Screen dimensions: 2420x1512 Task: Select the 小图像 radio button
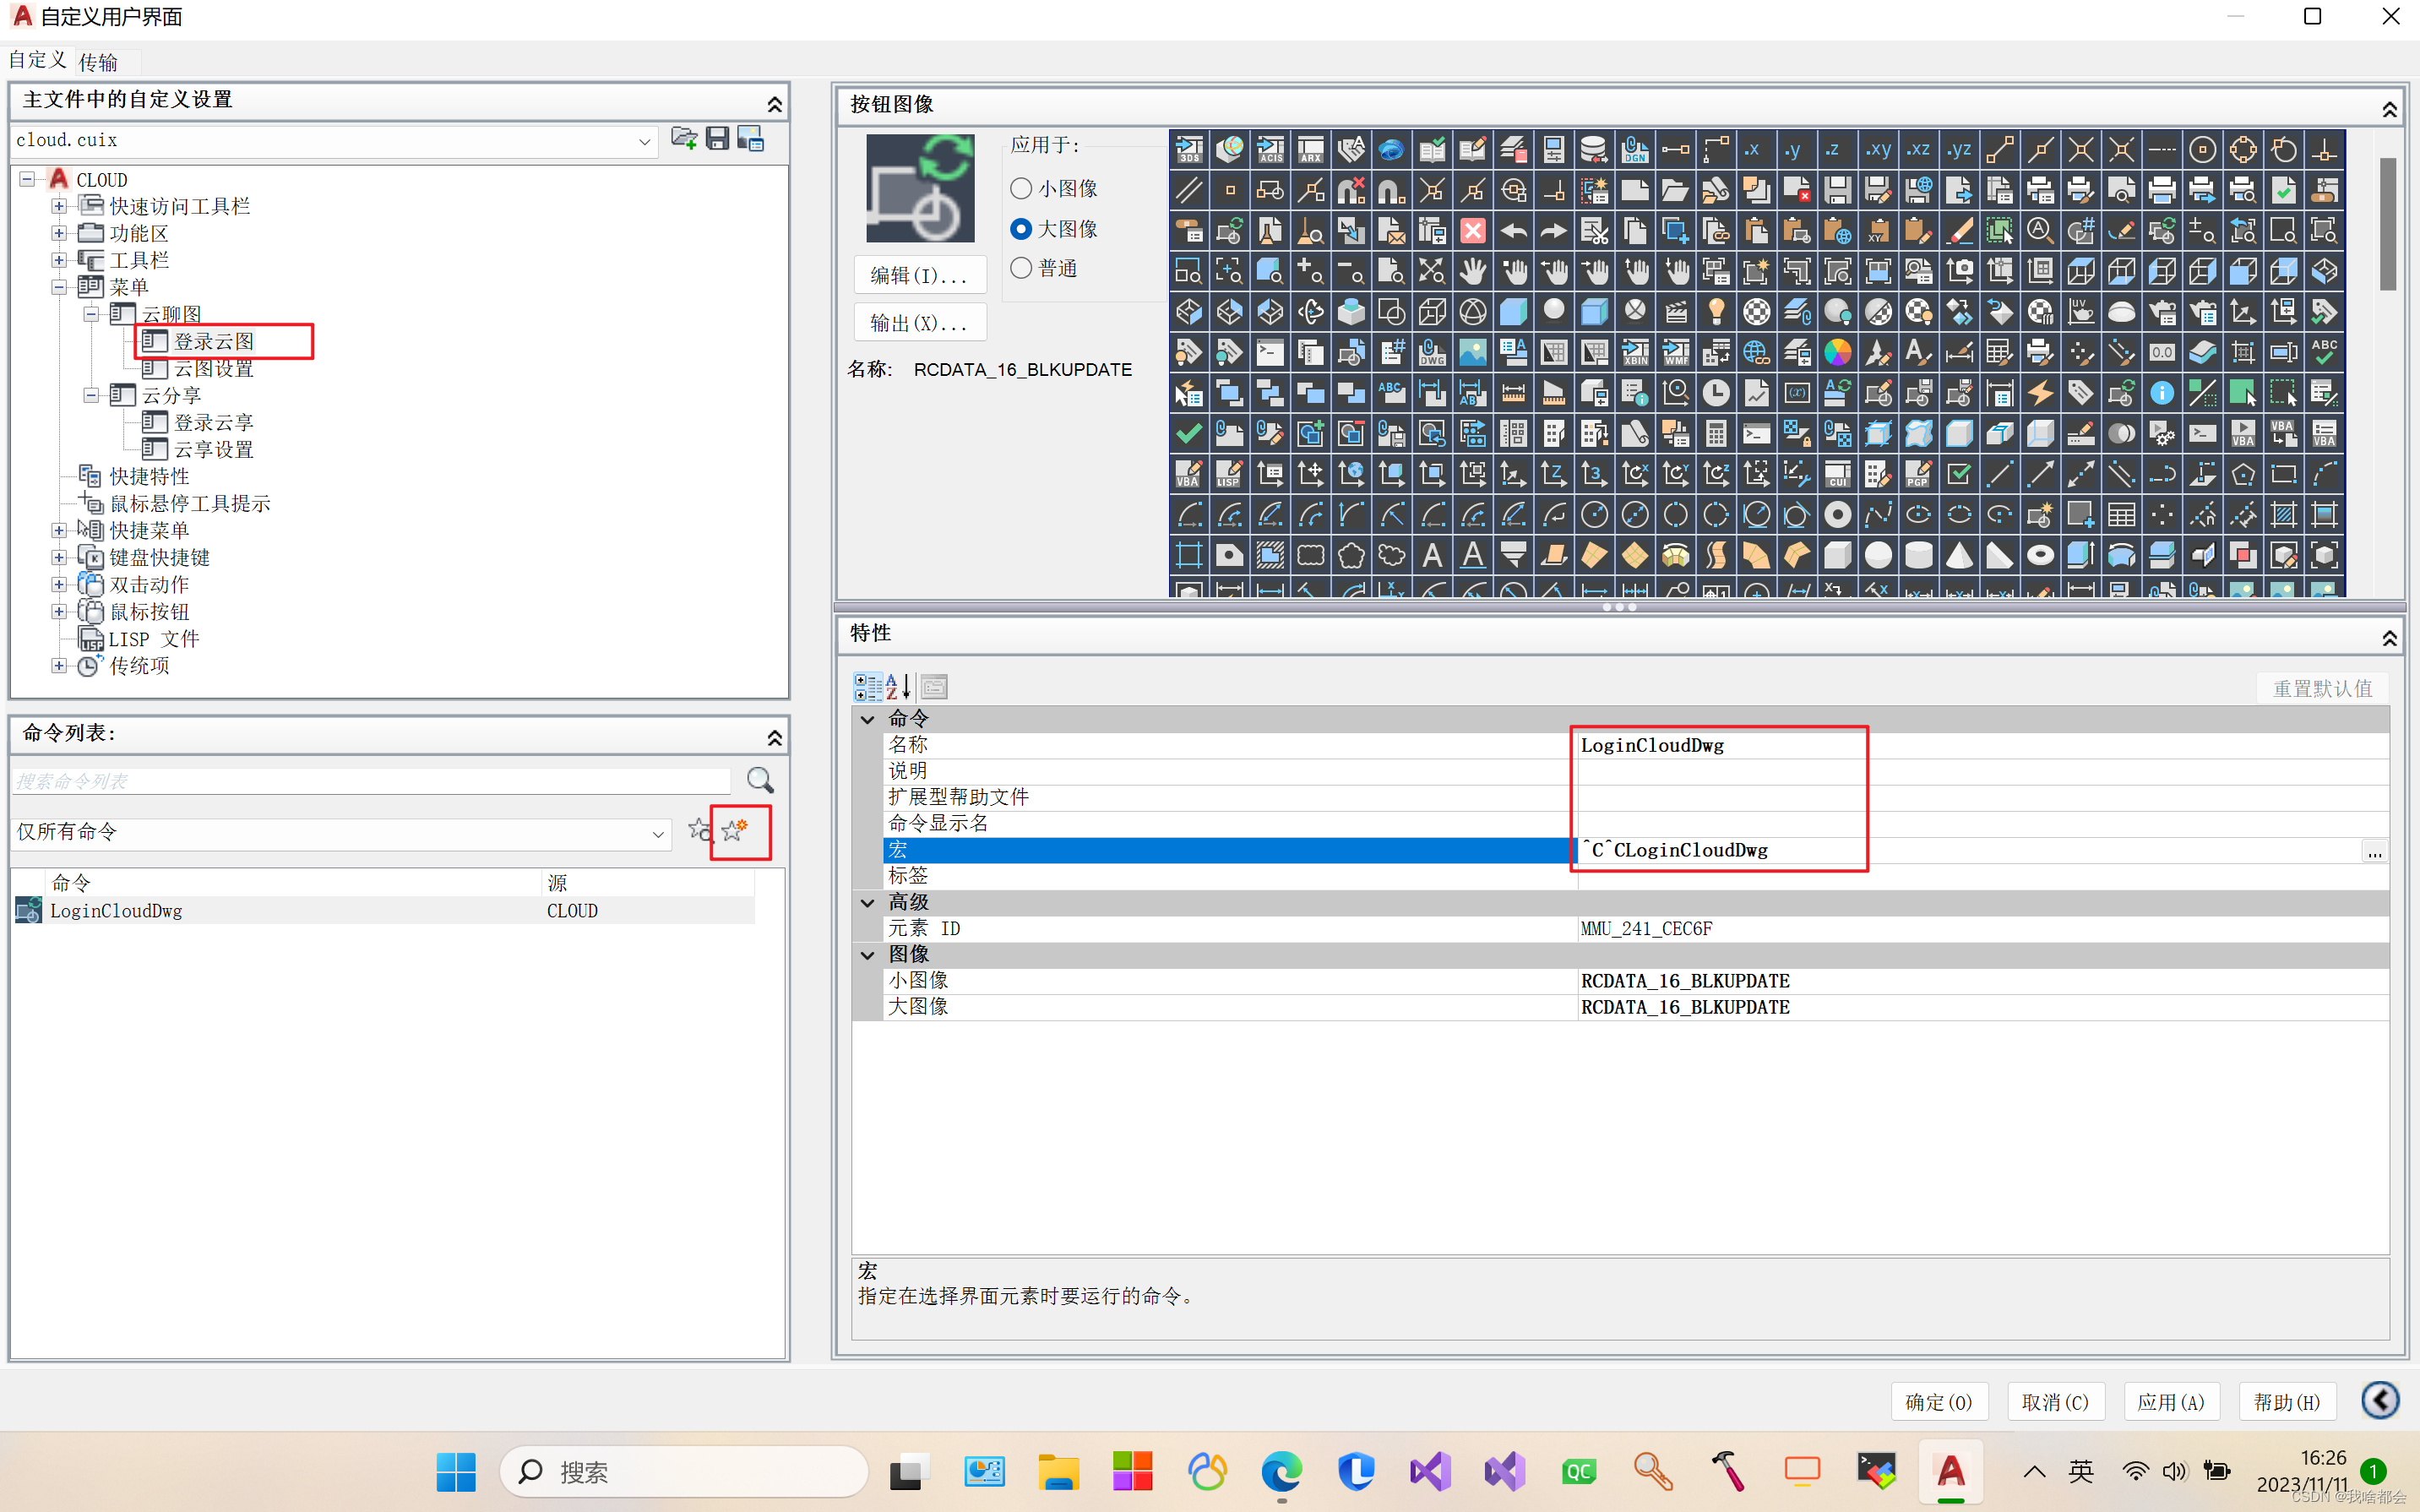point(1021,188)
